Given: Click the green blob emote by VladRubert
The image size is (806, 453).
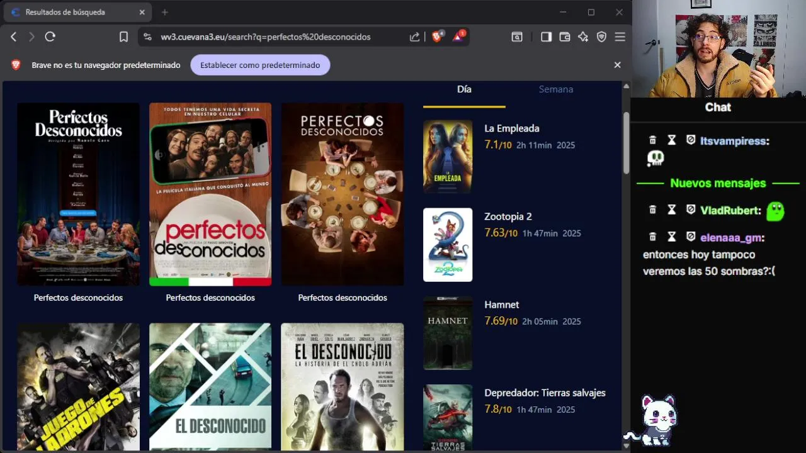Looking at the screenshot, I should (x=775, y=211).
